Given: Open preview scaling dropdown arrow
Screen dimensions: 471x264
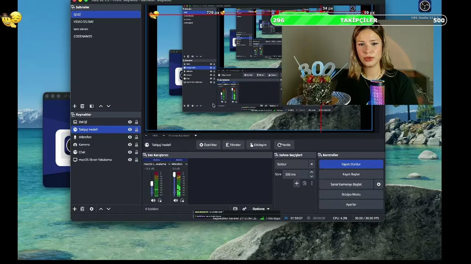Looking at the screenshot, I should (x=195, y=136).
